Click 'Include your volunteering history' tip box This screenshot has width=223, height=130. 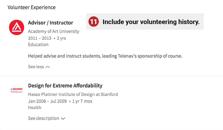(145, 22)
